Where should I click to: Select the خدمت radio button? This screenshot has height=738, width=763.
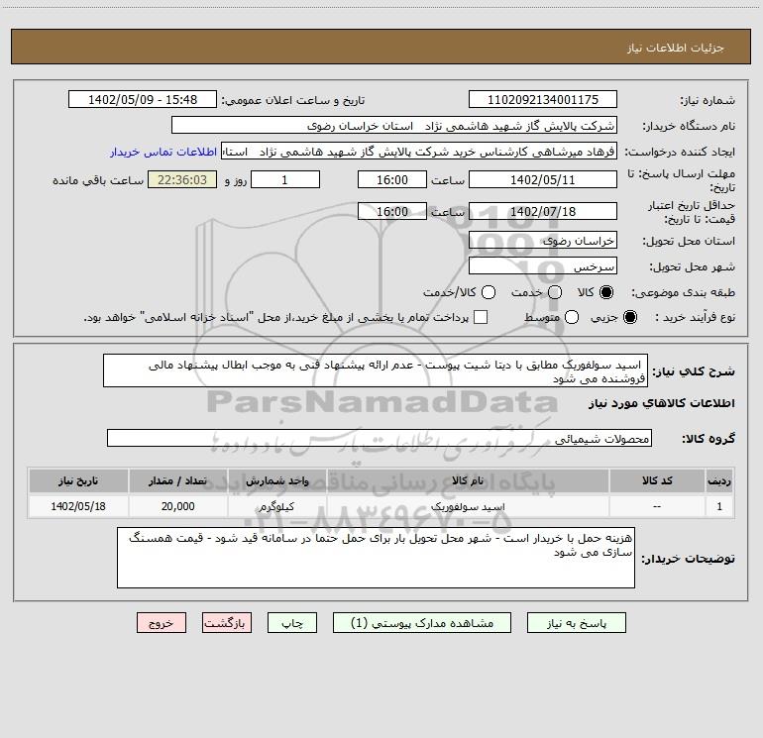[x=555, y=292]
